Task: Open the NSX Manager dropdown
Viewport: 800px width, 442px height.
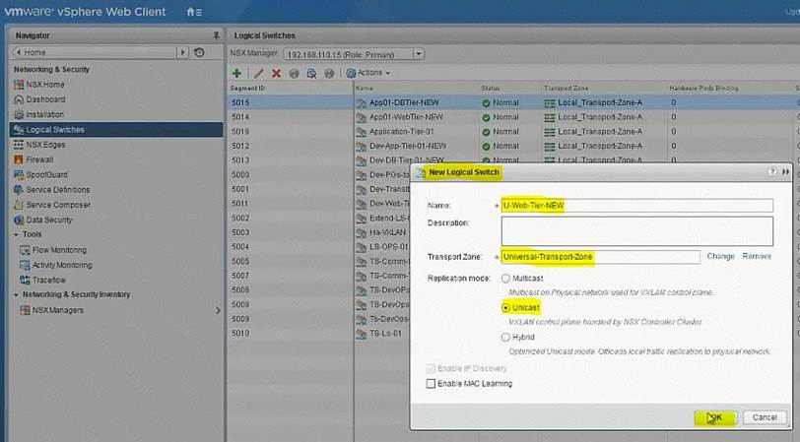Action: point(419,53)
